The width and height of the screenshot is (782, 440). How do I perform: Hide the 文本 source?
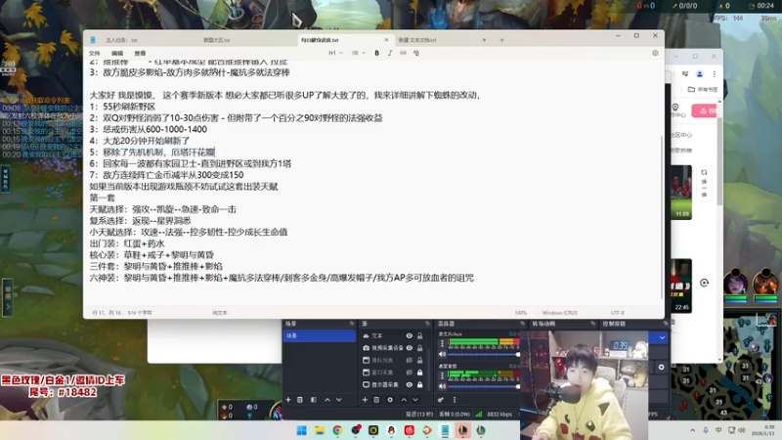click(409, 335)
